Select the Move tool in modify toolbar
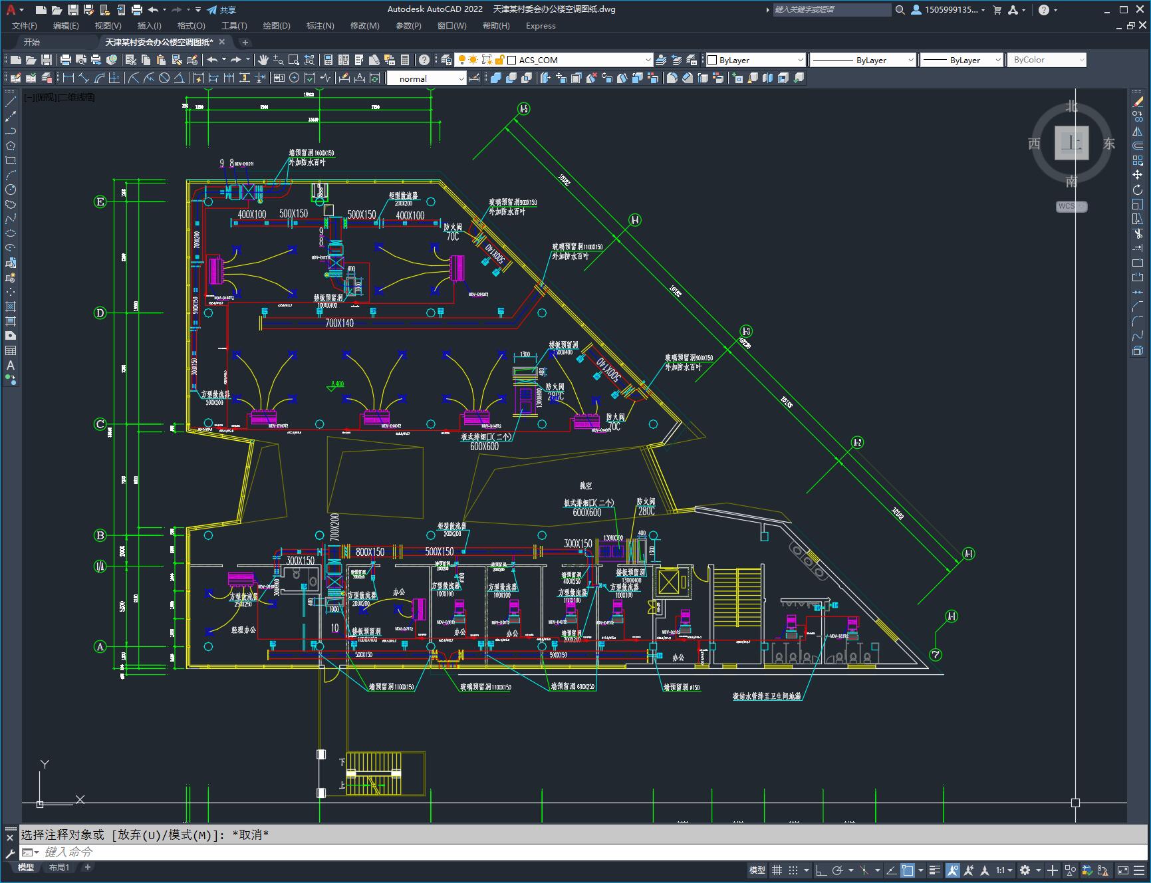 [x=1138, y=175]
